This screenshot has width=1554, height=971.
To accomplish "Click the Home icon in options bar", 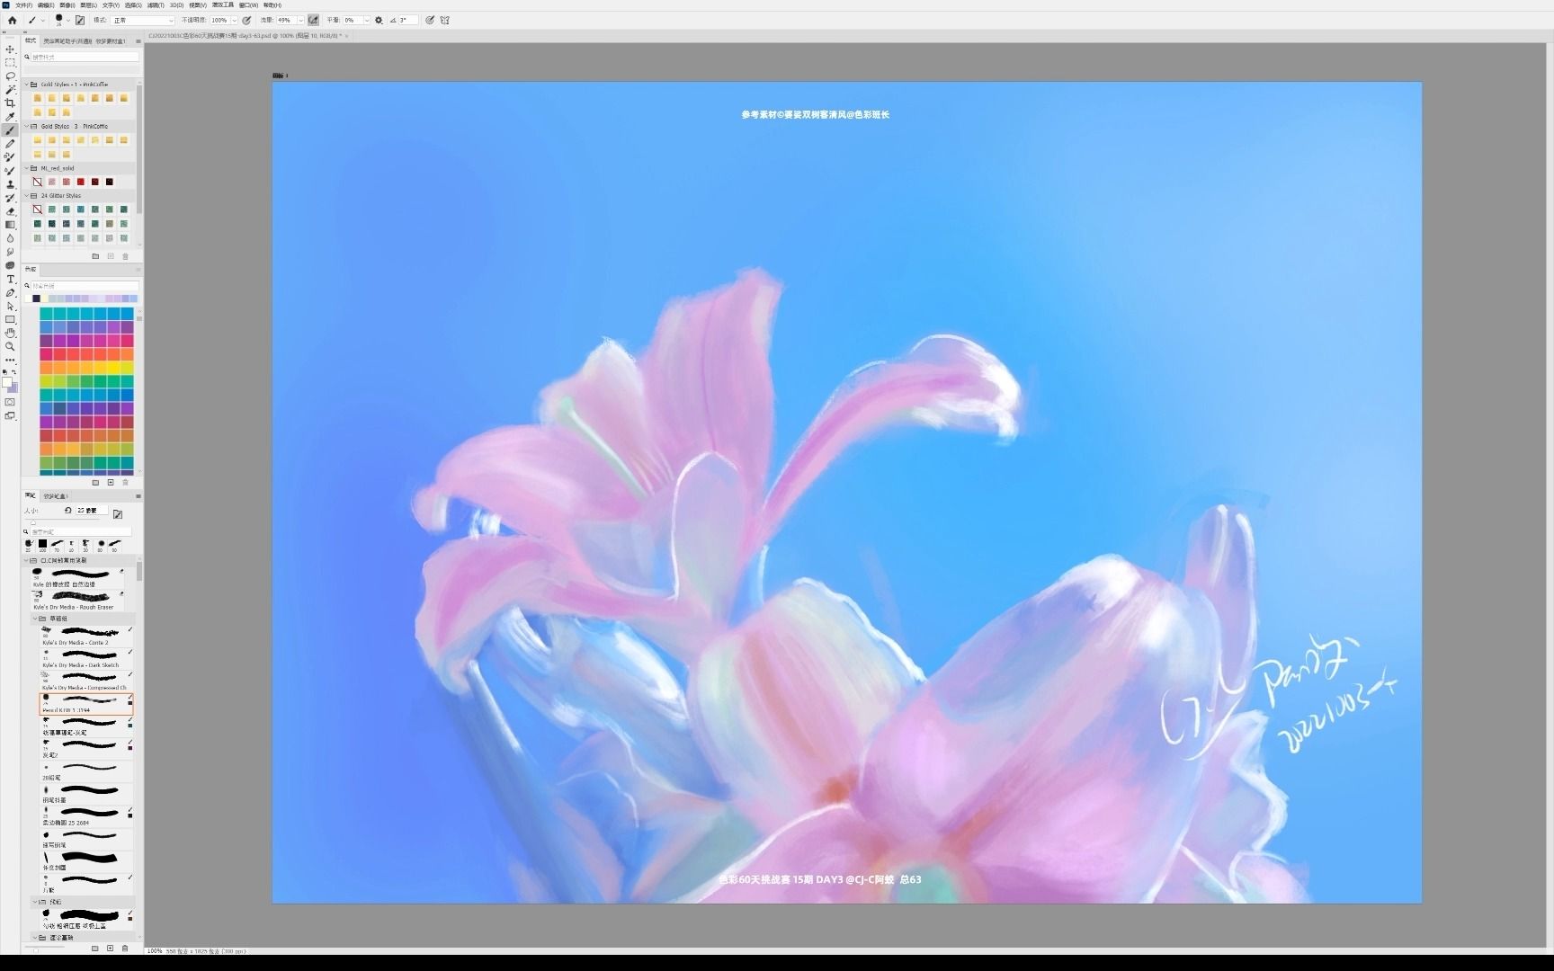I will click(x=13, y=20).
